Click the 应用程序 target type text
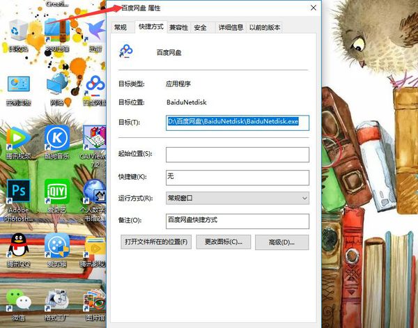This screenshot has height=328, width=418. pos(178,84)
